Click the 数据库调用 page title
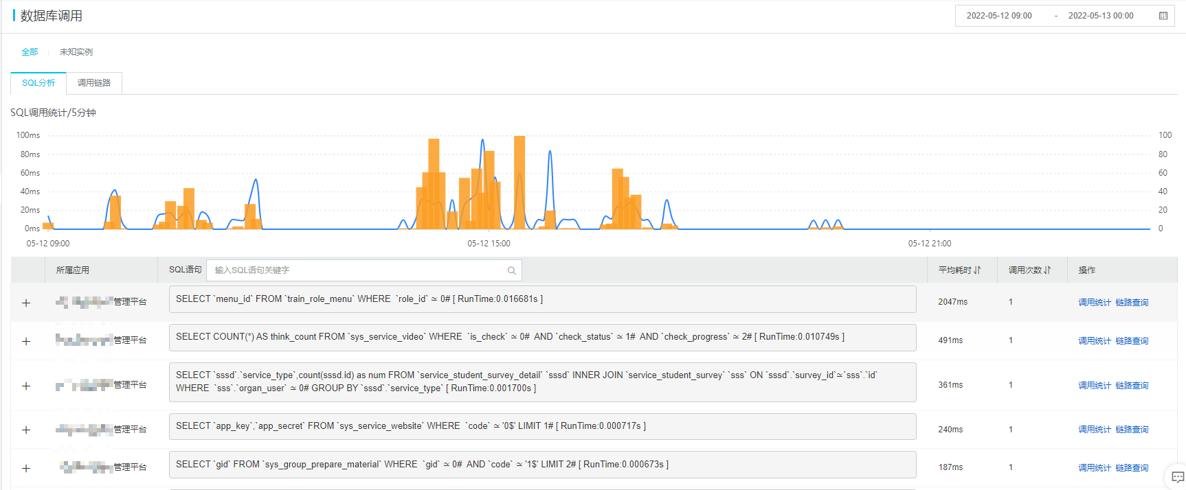 tap(51, 16)
